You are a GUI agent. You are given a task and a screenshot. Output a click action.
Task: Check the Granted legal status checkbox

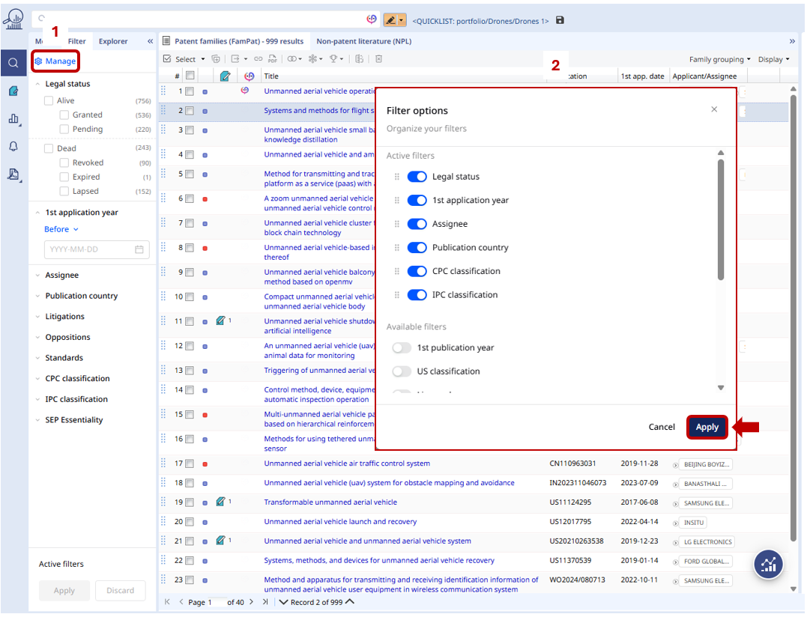[64, 115]
